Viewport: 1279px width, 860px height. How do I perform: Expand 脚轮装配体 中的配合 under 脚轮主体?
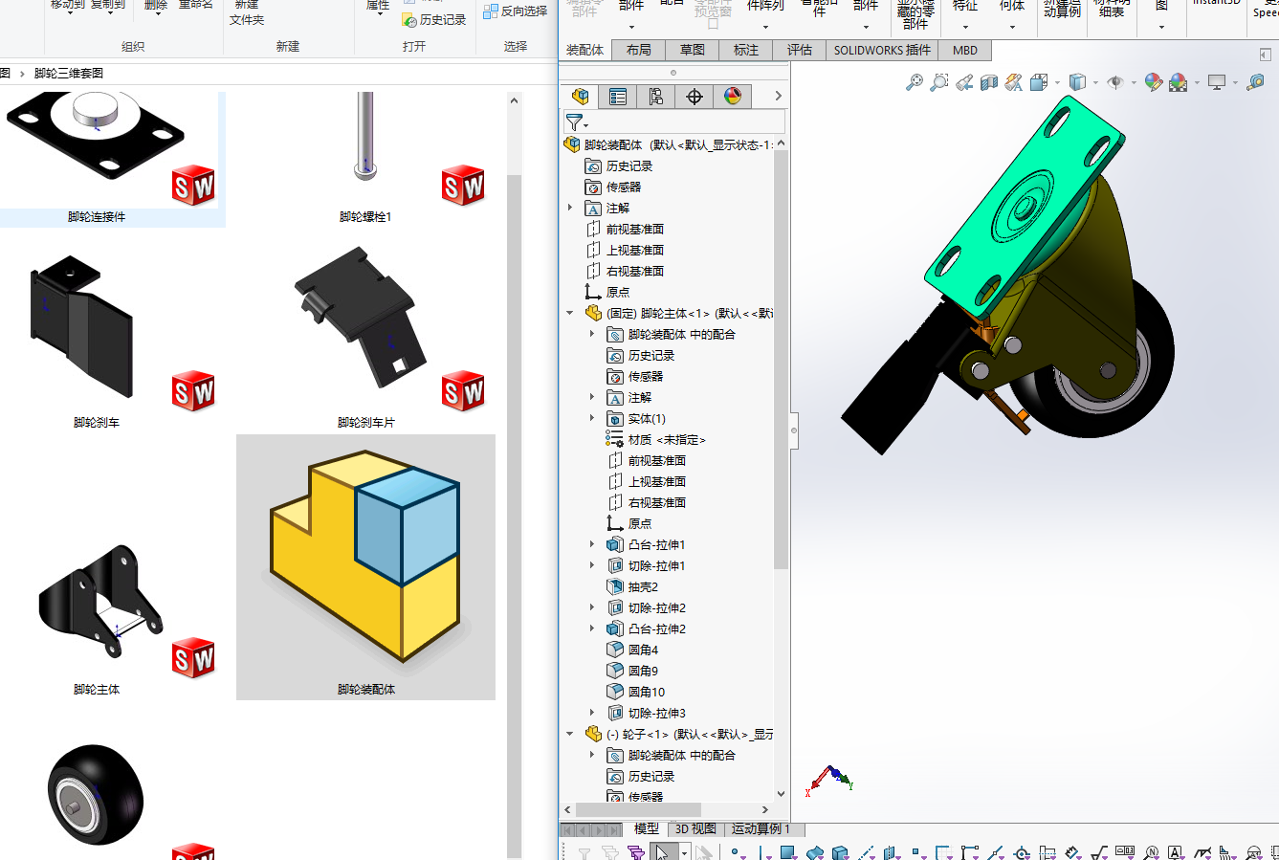592,334
